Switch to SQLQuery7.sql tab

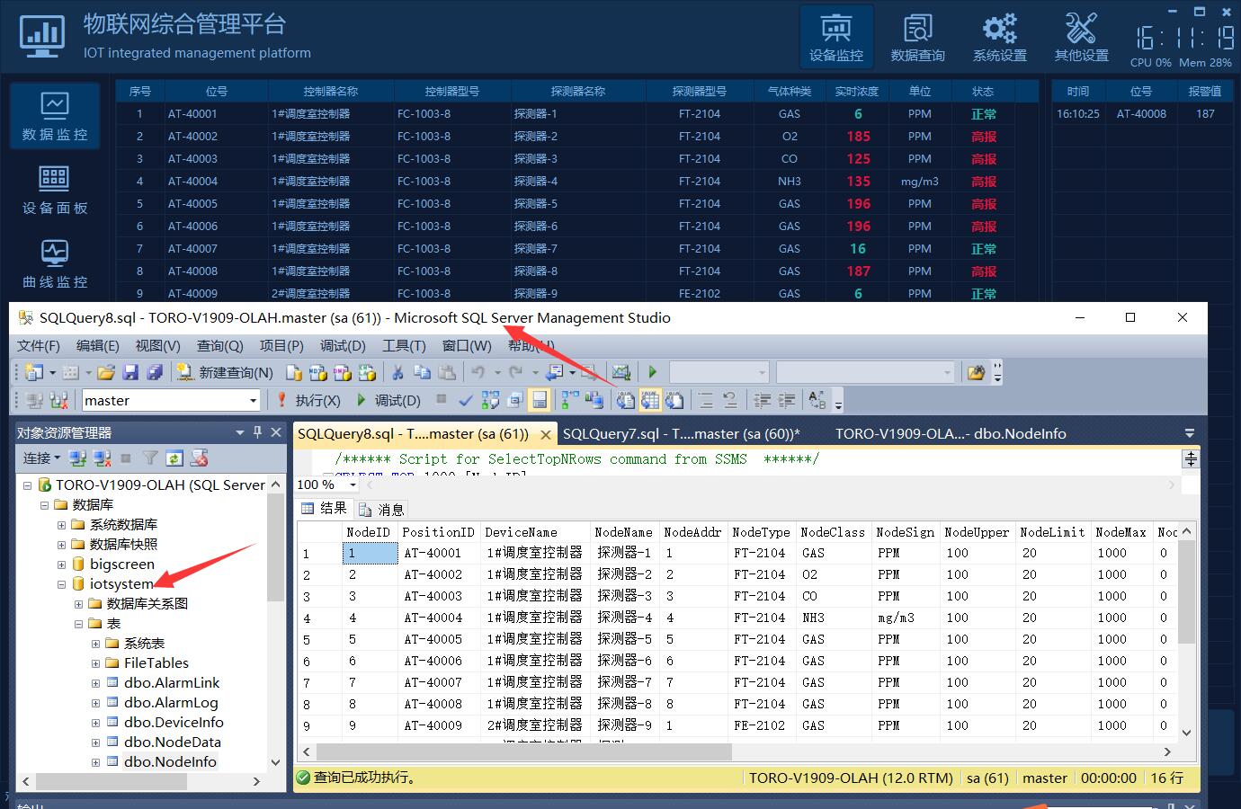coord(680,433)
